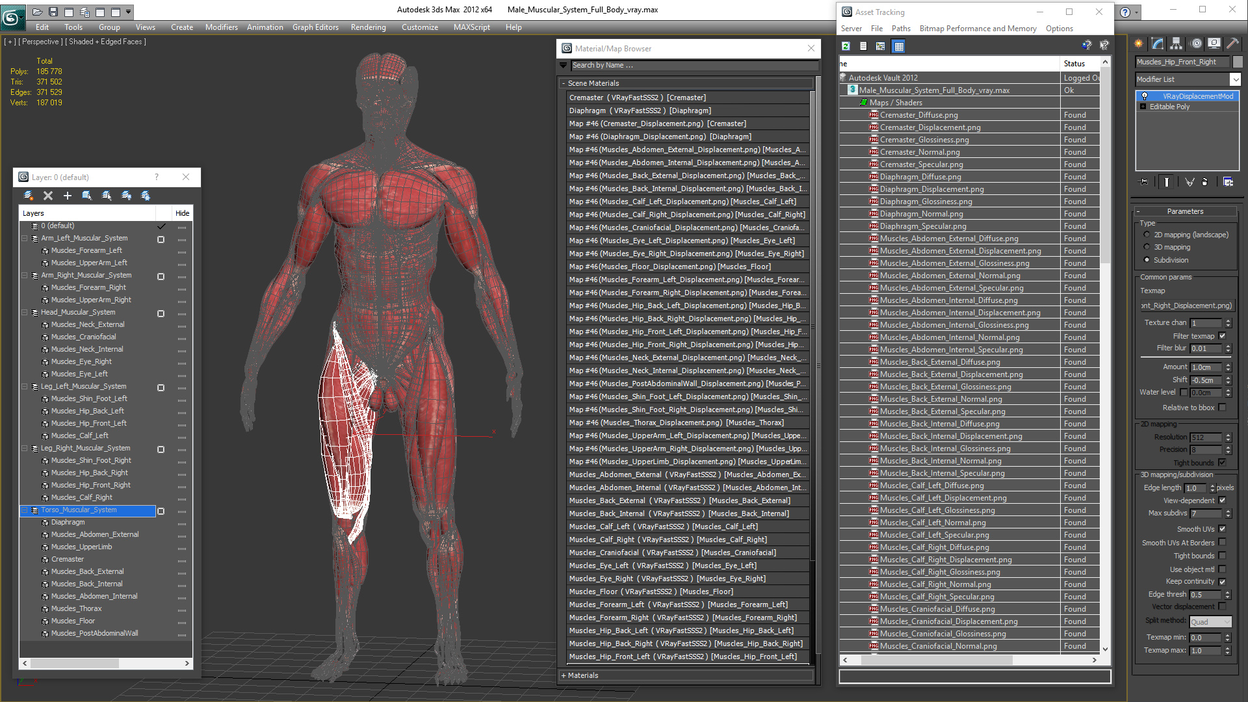
Task: Select Subdivision type radio button
Action: pyautogui.click(x=1147, y=260)
